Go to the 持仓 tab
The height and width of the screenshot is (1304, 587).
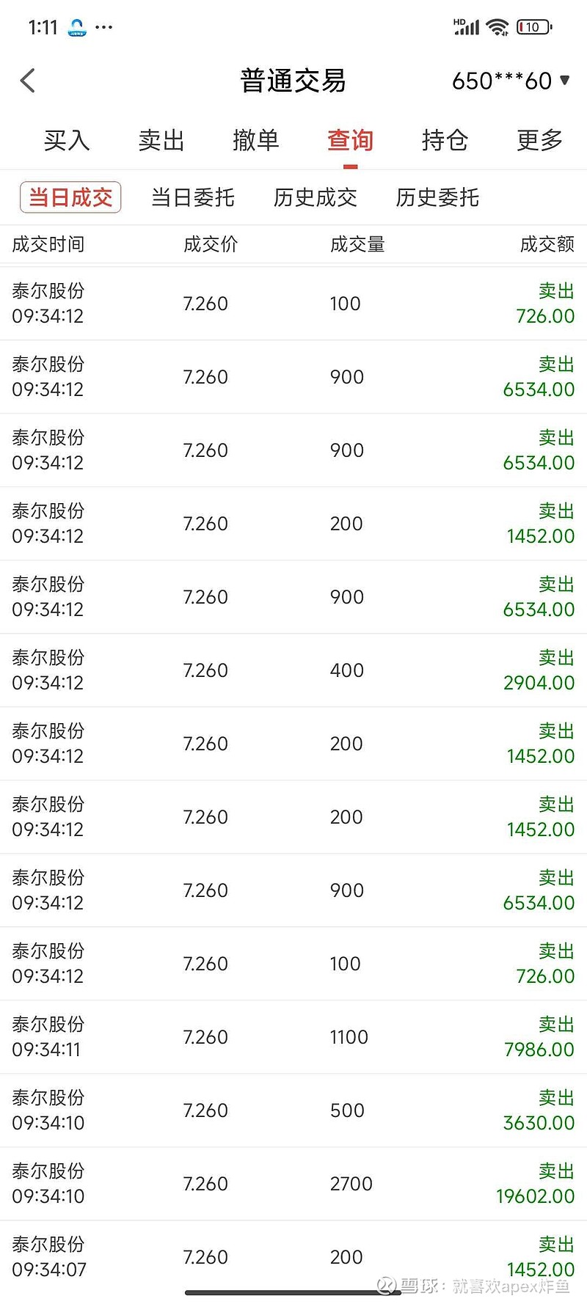click(445, 140)
